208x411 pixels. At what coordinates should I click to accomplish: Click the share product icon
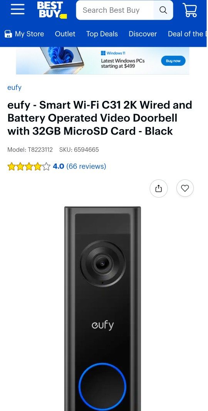[x=159, y=188]
